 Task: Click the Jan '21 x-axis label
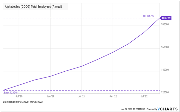coord(50,96)
